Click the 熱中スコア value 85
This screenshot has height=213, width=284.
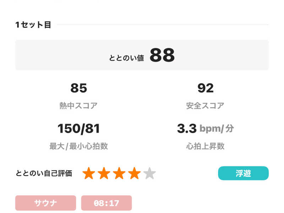pyautogui.click(x=78, y=88)
